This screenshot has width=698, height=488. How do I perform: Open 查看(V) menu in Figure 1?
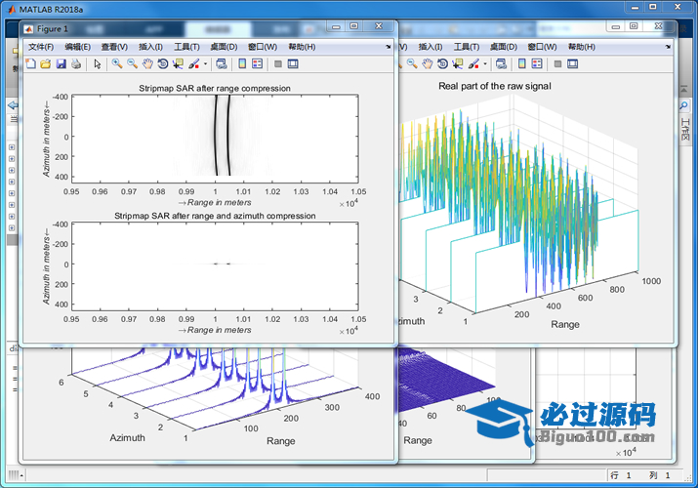[114, 47]
